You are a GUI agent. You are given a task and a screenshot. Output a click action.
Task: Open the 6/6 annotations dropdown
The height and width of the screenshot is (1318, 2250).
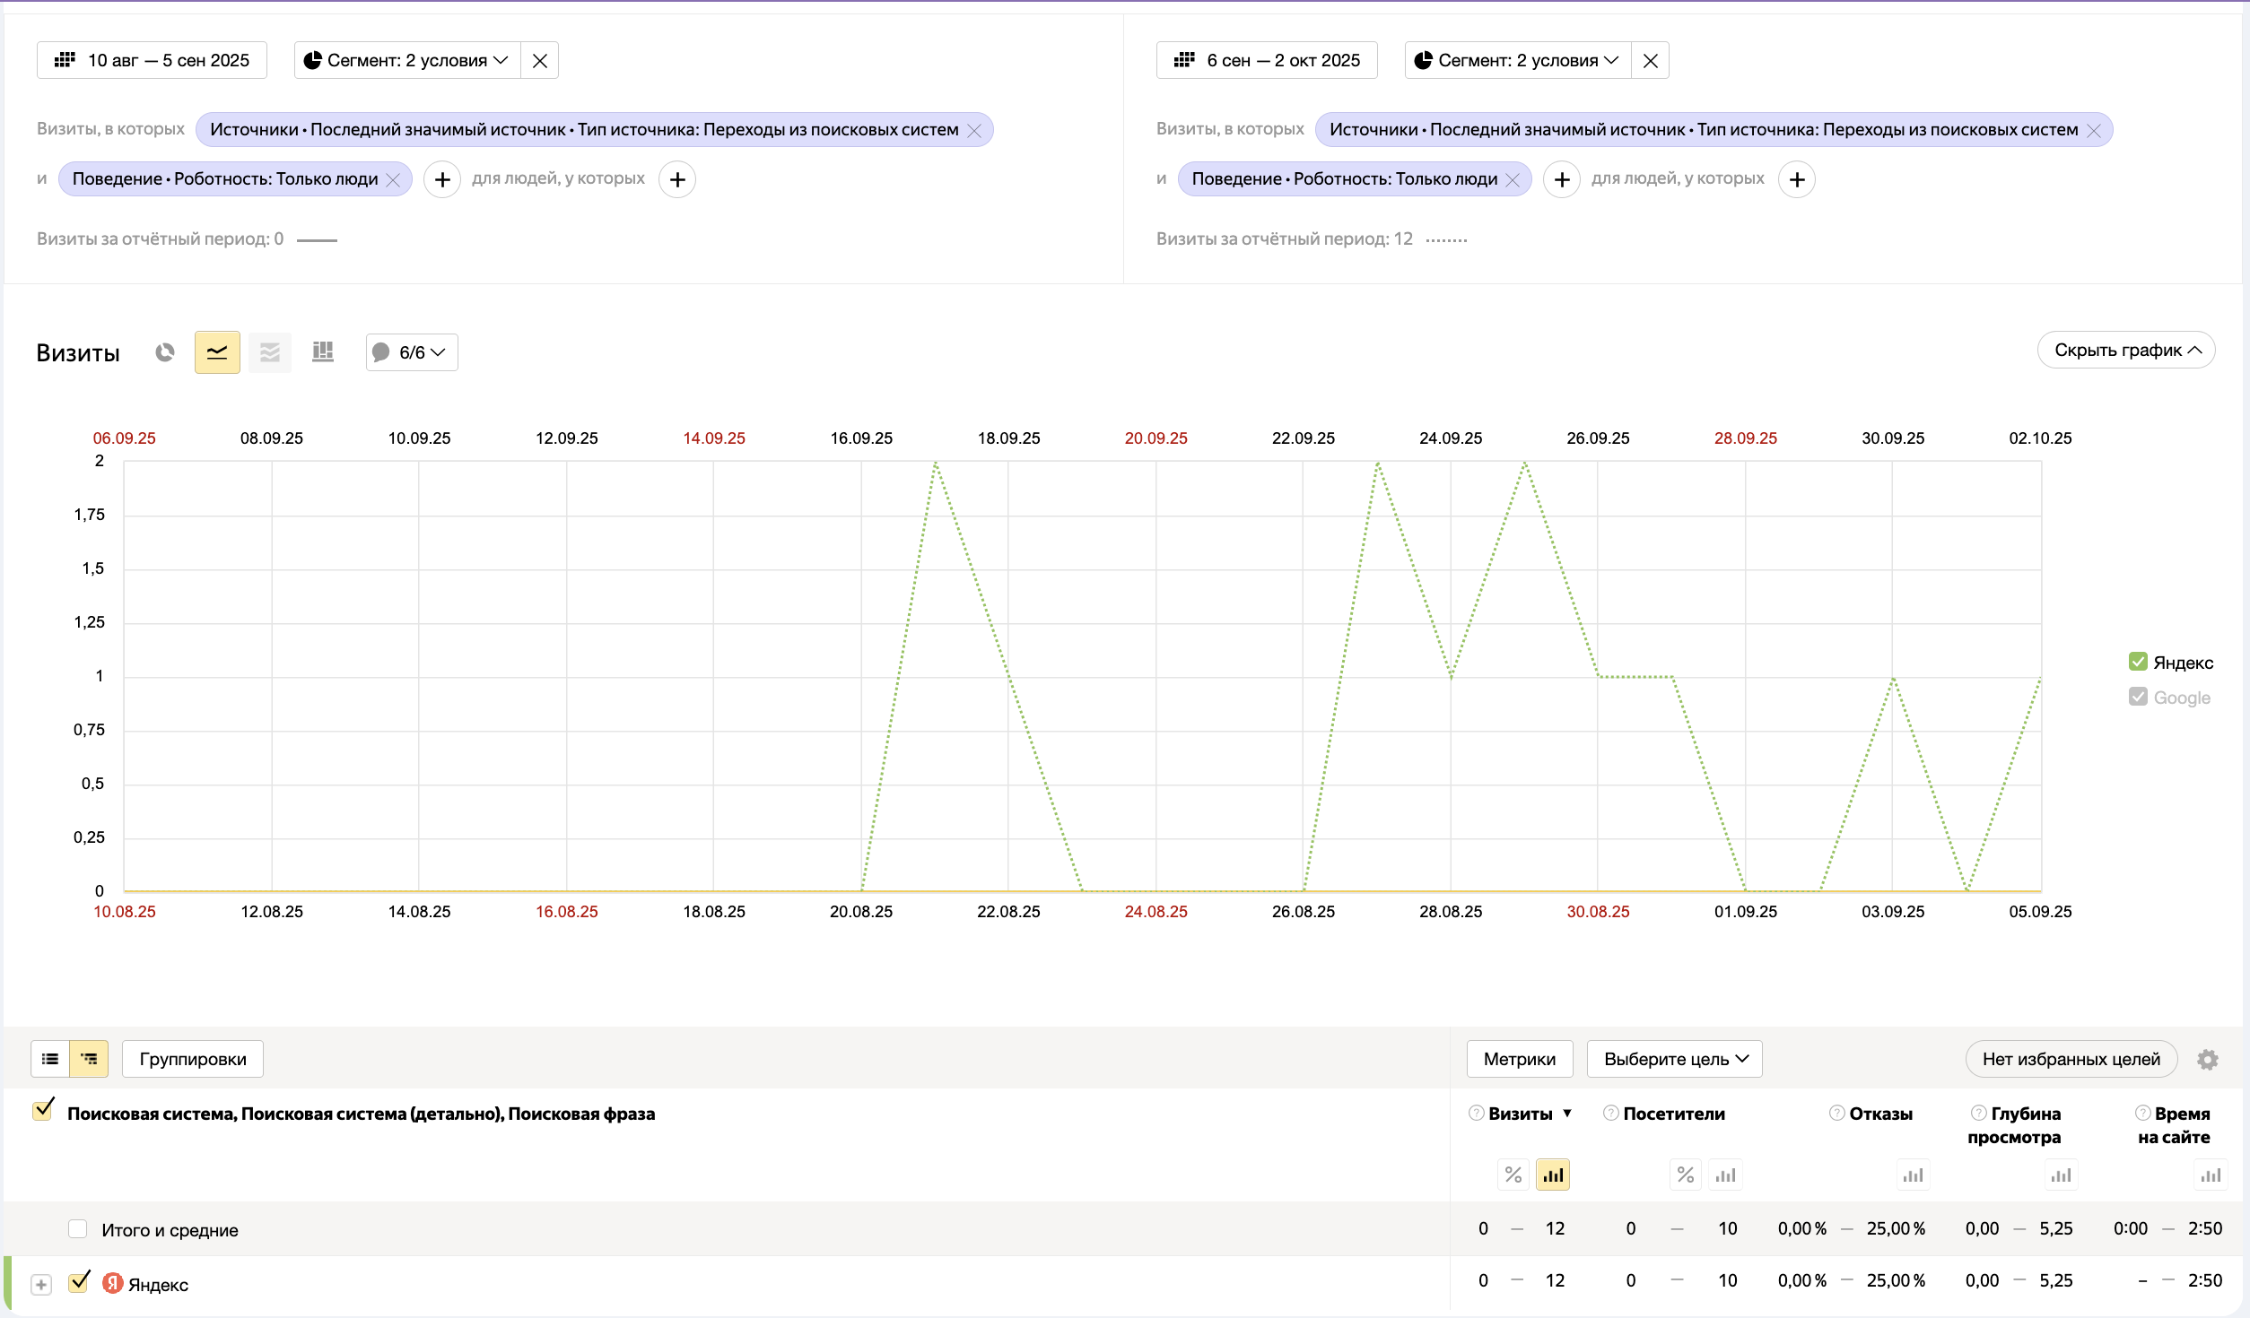click(x=412, y=352)
